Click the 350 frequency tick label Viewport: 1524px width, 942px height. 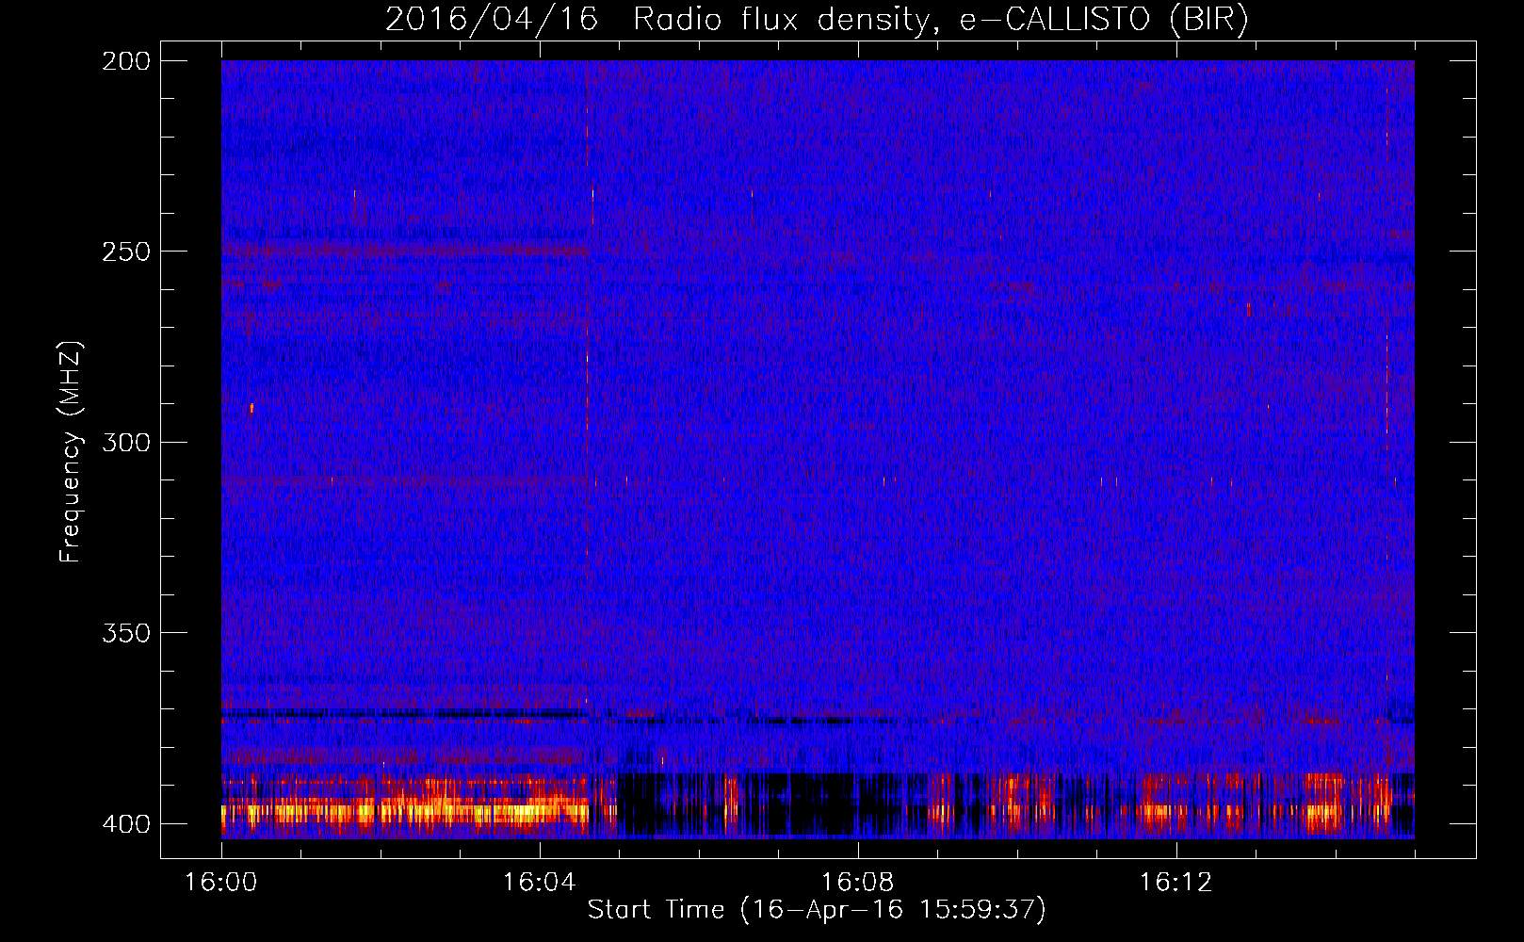126,633
